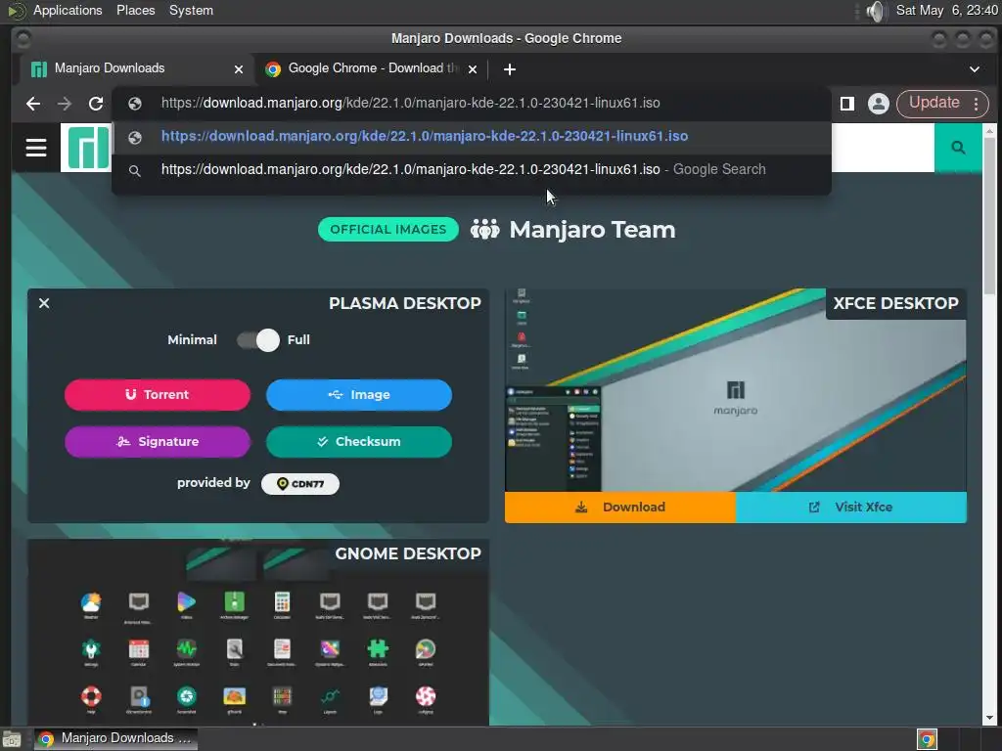Click the teal search magnifier button
This screenshot has height=751, width=1002.
pos(958,148)
